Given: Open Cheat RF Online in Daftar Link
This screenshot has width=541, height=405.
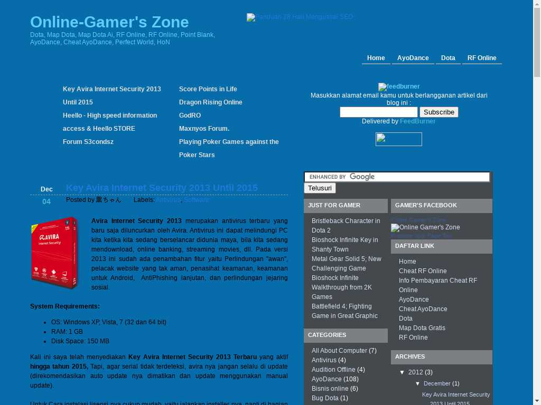Looking at the screenshot, I should [x=423, y=271].
